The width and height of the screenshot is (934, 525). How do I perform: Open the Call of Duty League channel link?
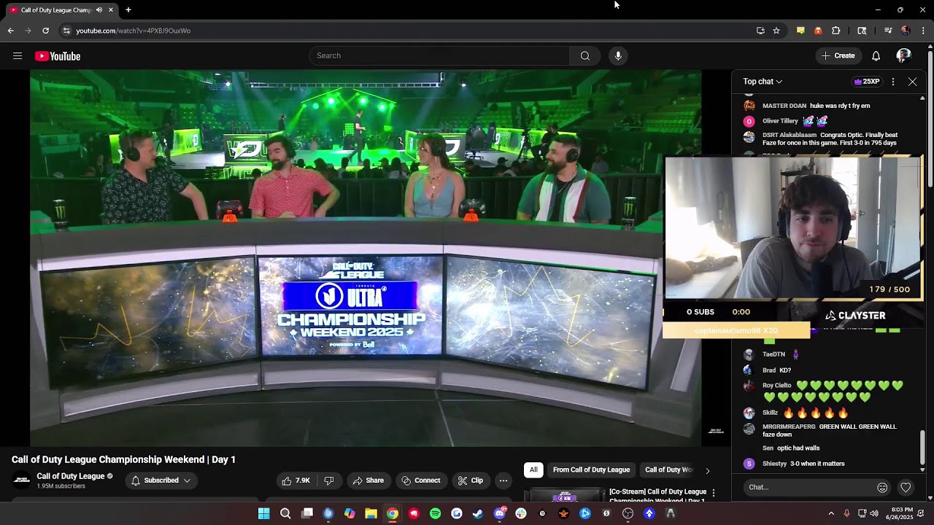click(71, 476)
